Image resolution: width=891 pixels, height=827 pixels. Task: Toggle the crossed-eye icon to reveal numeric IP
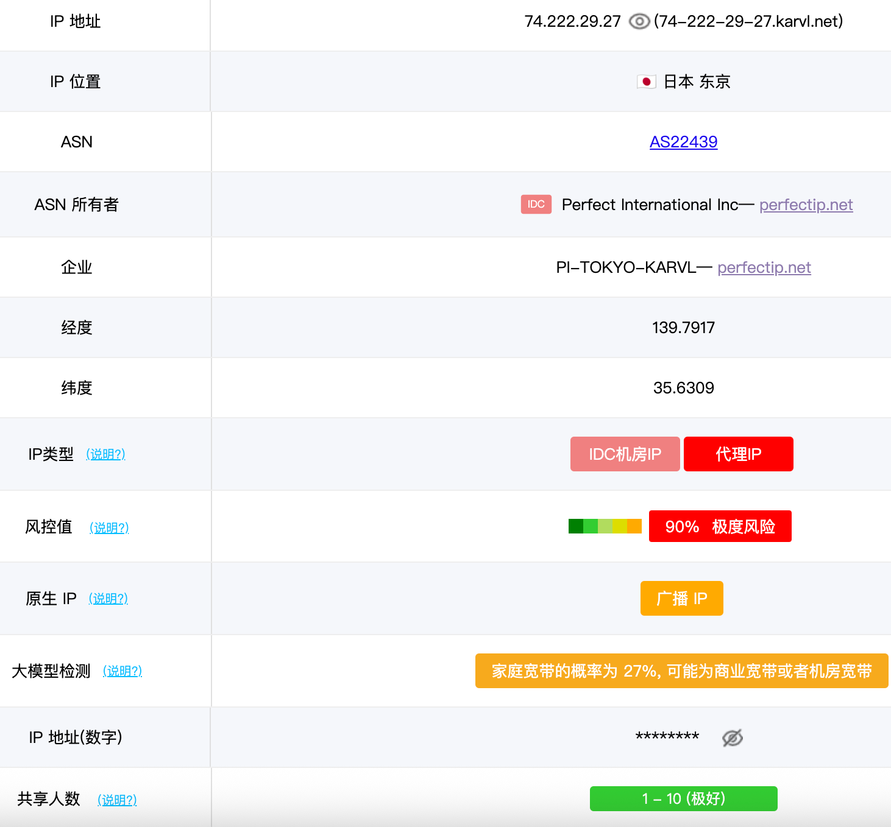tap(732, 738)
